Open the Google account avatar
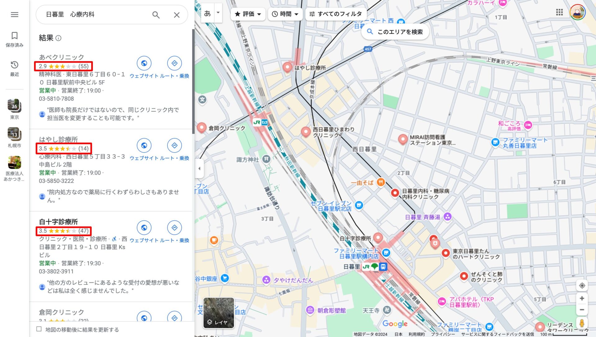596x337 pixels. click(577, 12)
